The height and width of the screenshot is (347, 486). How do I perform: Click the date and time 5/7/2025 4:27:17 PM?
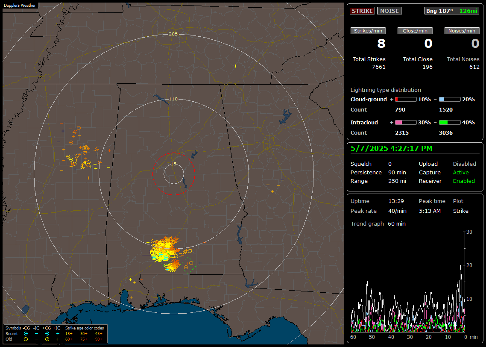(392, 148)
